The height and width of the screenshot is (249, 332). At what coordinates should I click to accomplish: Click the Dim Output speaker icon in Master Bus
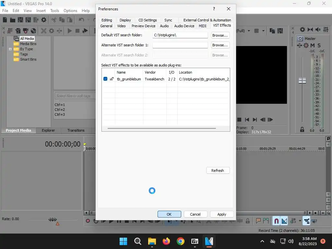point(318,30)
